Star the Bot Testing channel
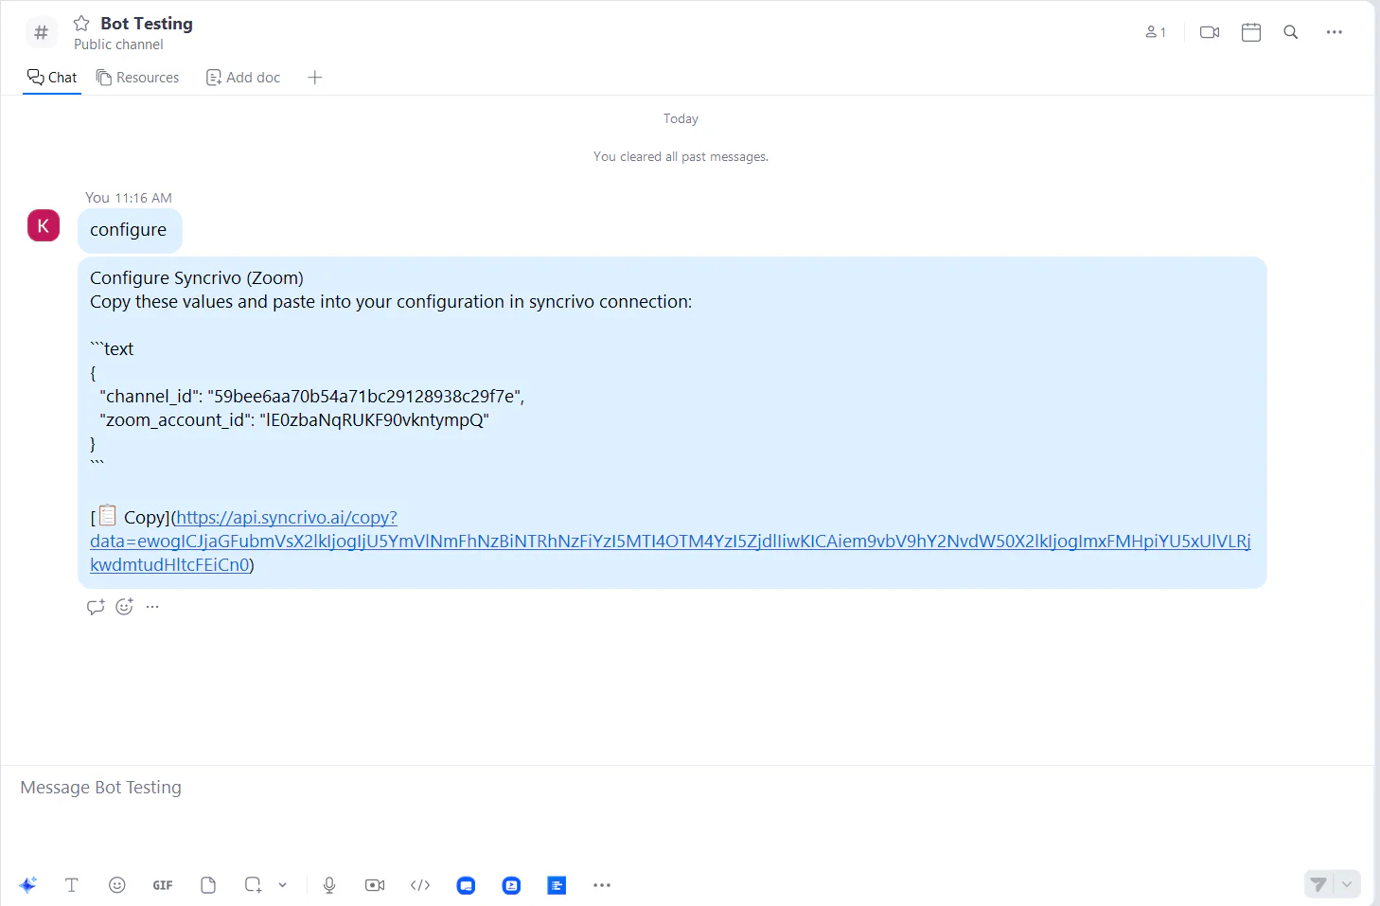Viewport: 1380px width, 906px height. [81, 23]
